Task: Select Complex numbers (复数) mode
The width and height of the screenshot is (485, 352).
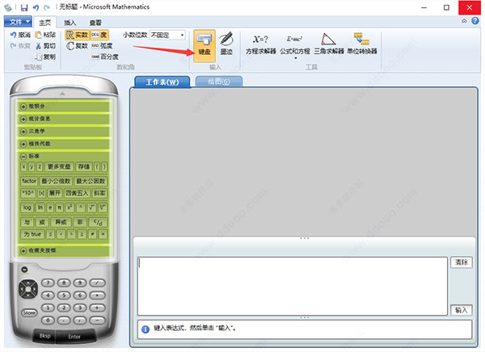Action: point(78,46)
